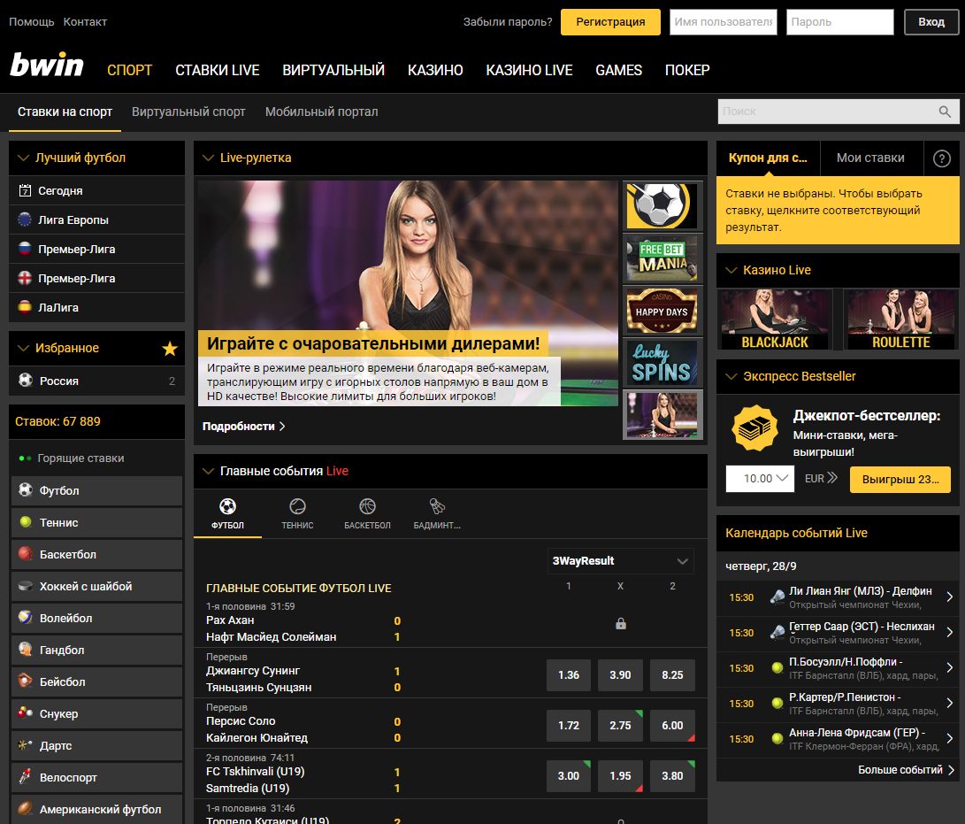Collapse the Избранное section
Viewport: 965px width, 824px height.
point(23,349)
